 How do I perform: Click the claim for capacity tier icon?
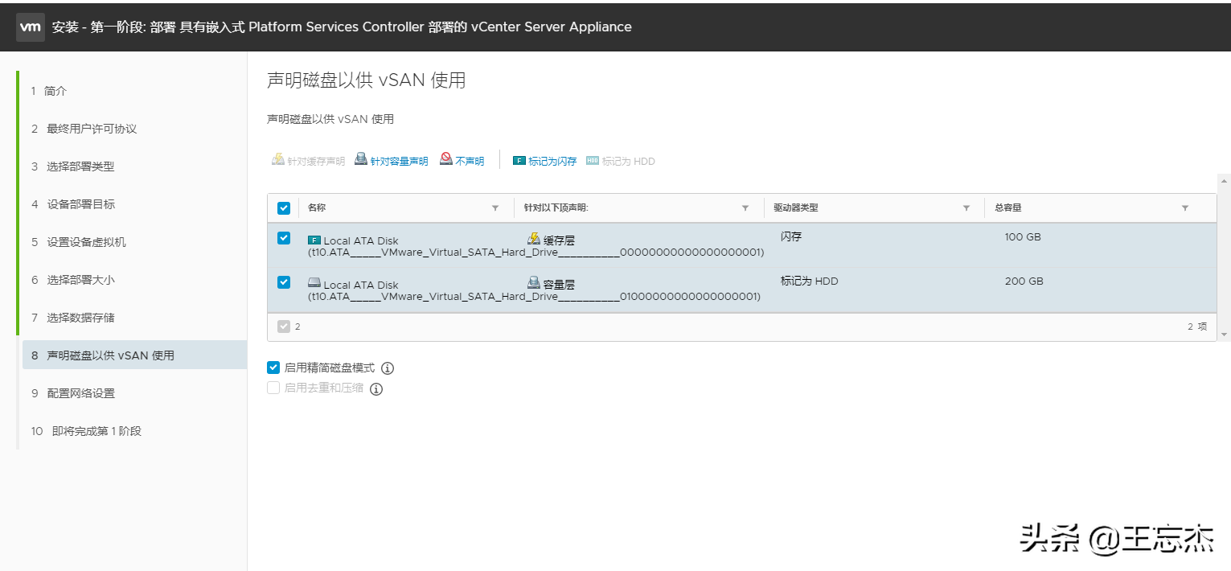(362, 159)
